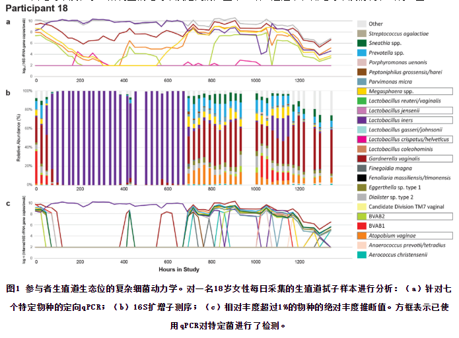
Task: Pick the blue Prevotella spp. swatch
Action: [362, 53]
